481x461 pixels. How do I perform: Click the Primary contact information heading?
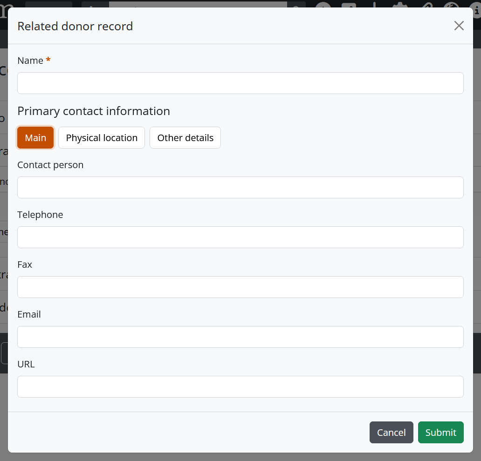94,111
